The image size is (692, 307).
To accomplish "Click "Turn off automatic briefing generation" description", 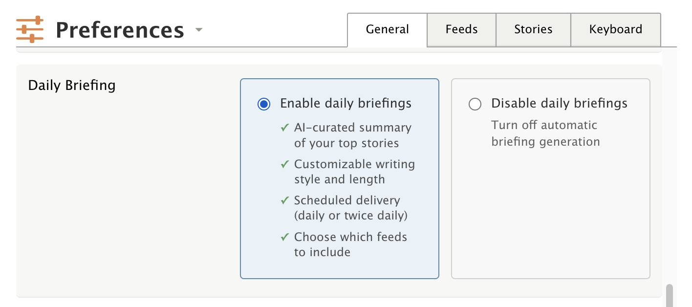I will [545, 133].
